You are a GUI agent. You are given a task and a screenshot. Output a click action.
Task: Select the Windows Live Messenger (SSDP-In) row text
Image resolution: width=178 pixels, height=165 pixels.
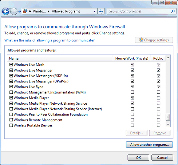(x=41, y=76)
